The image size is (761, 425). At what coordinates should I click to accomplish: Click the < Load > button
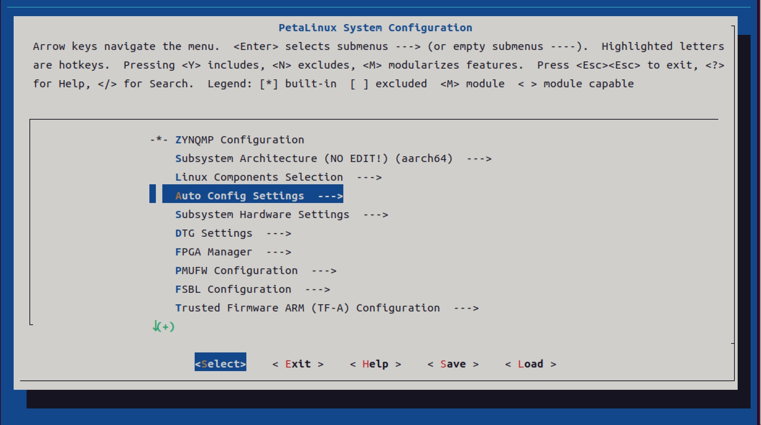(x=531, y=364)
